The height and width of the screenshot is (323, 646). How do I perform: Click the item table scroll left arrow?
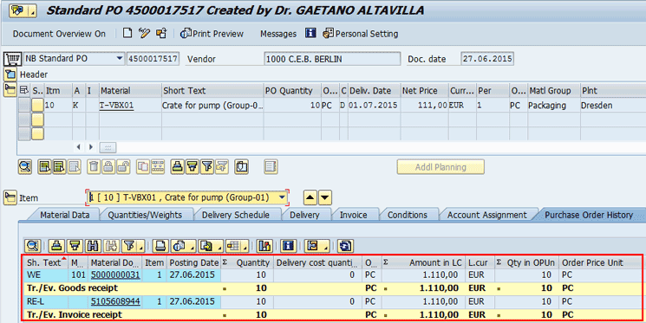click(78, 147)
